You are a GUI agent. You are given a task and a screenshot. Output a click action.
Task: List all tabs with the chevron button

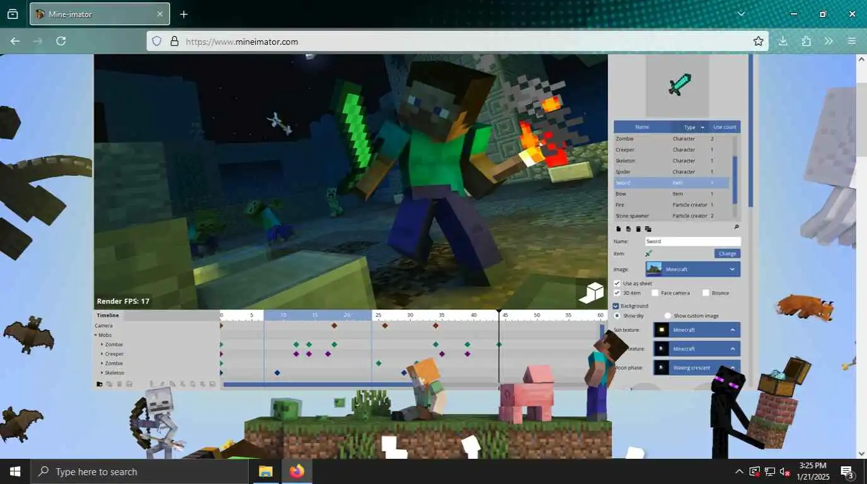(x=741, y=14)
